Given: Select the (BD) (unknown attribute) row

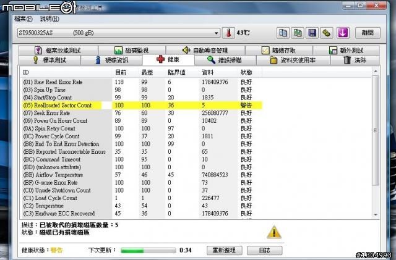Looking at the screenshot, I should tap(142, 167).
